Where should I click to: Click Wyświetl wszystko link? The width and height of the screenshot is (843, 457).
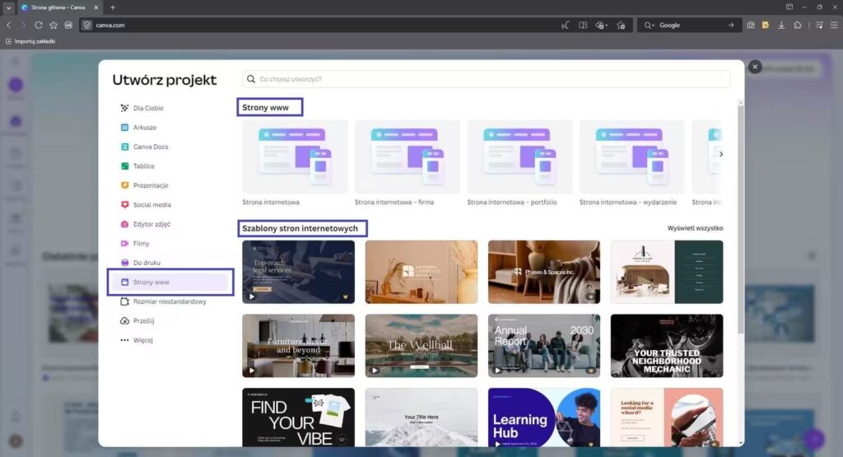click(x=695, y=228)
